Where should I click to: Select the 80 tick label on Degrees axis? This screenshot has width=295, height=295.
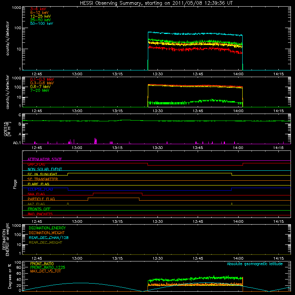[19, 267]
